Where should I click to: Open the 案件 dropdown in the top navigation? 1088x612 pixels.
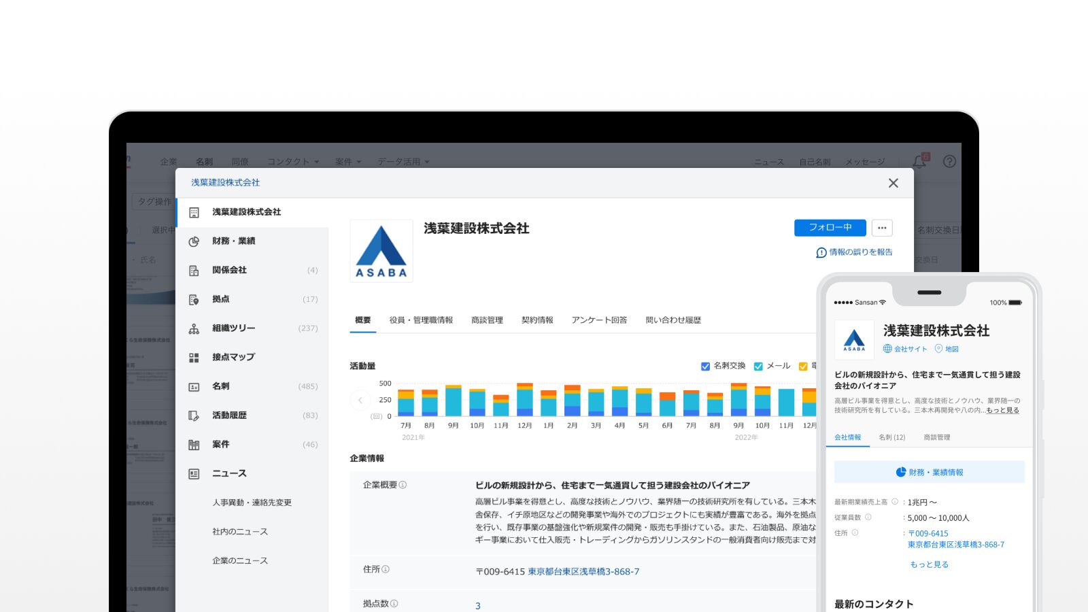pyautogui.click(x=348, y=162)
